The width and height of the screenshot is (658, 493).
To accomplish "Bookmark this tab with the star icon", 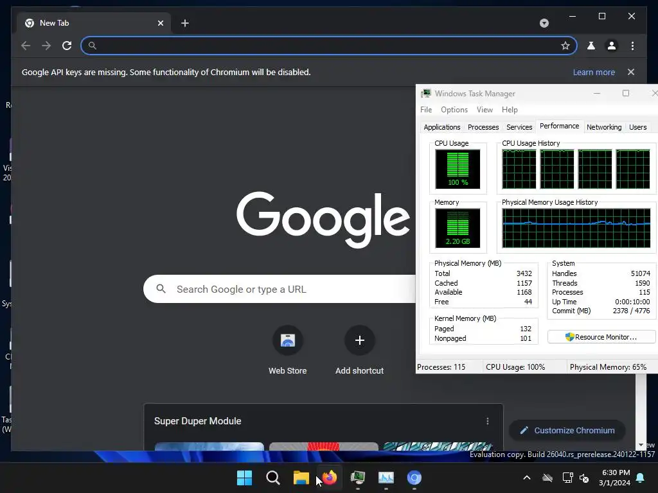I will tap(565, 46).
